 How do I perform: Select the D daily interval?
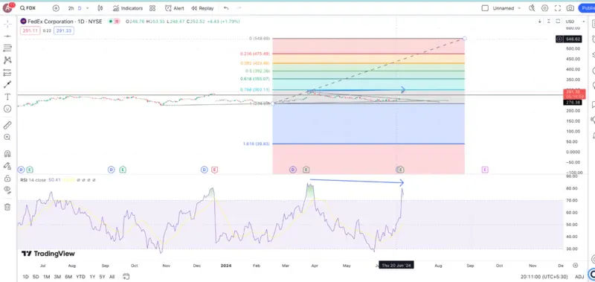(80, 8)
